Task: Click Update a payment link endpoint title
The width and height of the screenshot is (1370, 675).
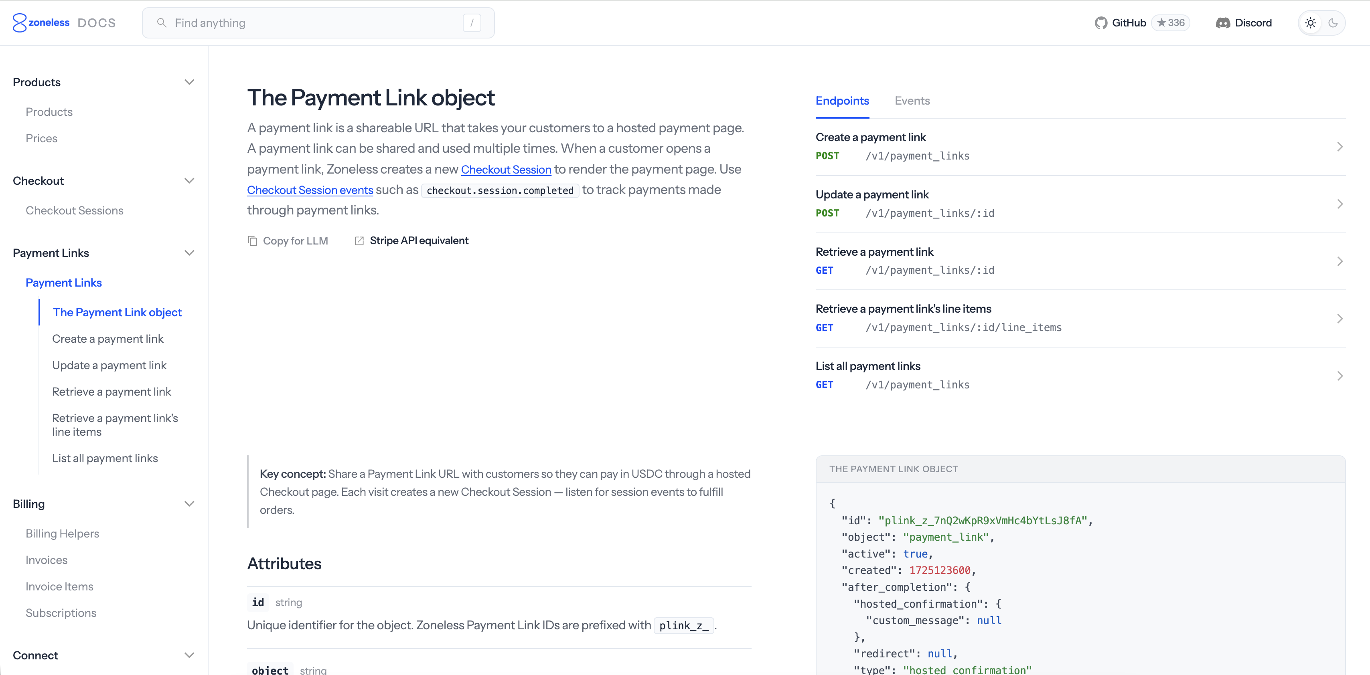Action: pos(872,194)
